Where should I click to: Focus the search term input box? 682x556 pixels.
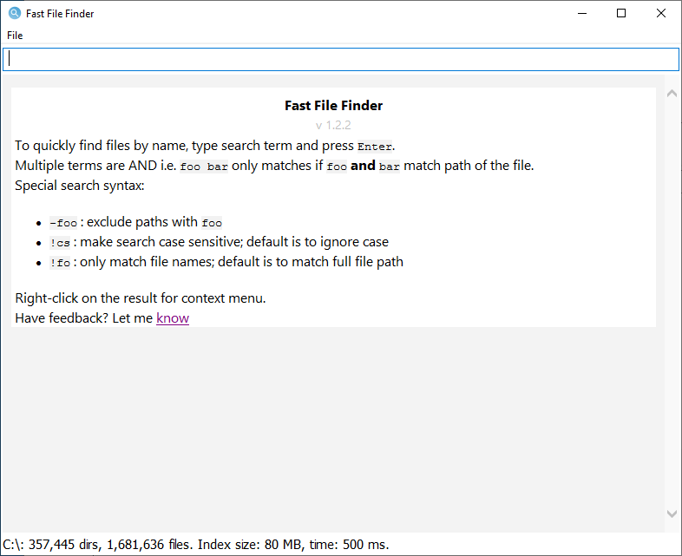[341, 59]
